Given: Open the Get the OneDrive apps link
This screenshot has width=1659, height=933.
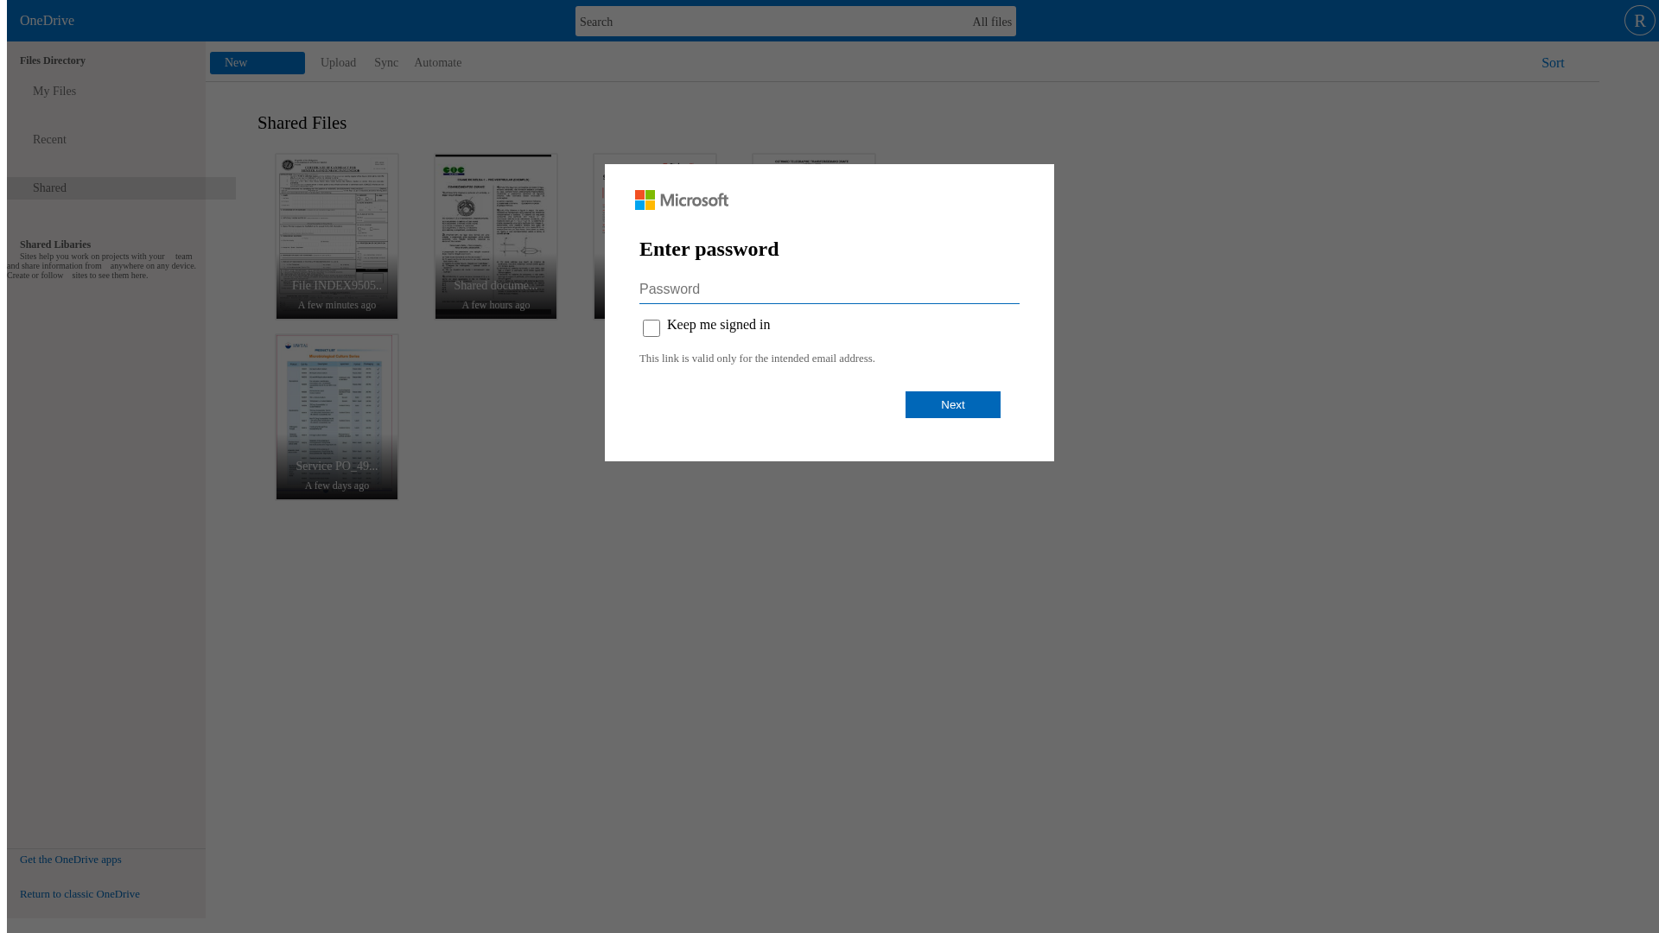Looking at the screenshot, I should click(x=71, y=860).
